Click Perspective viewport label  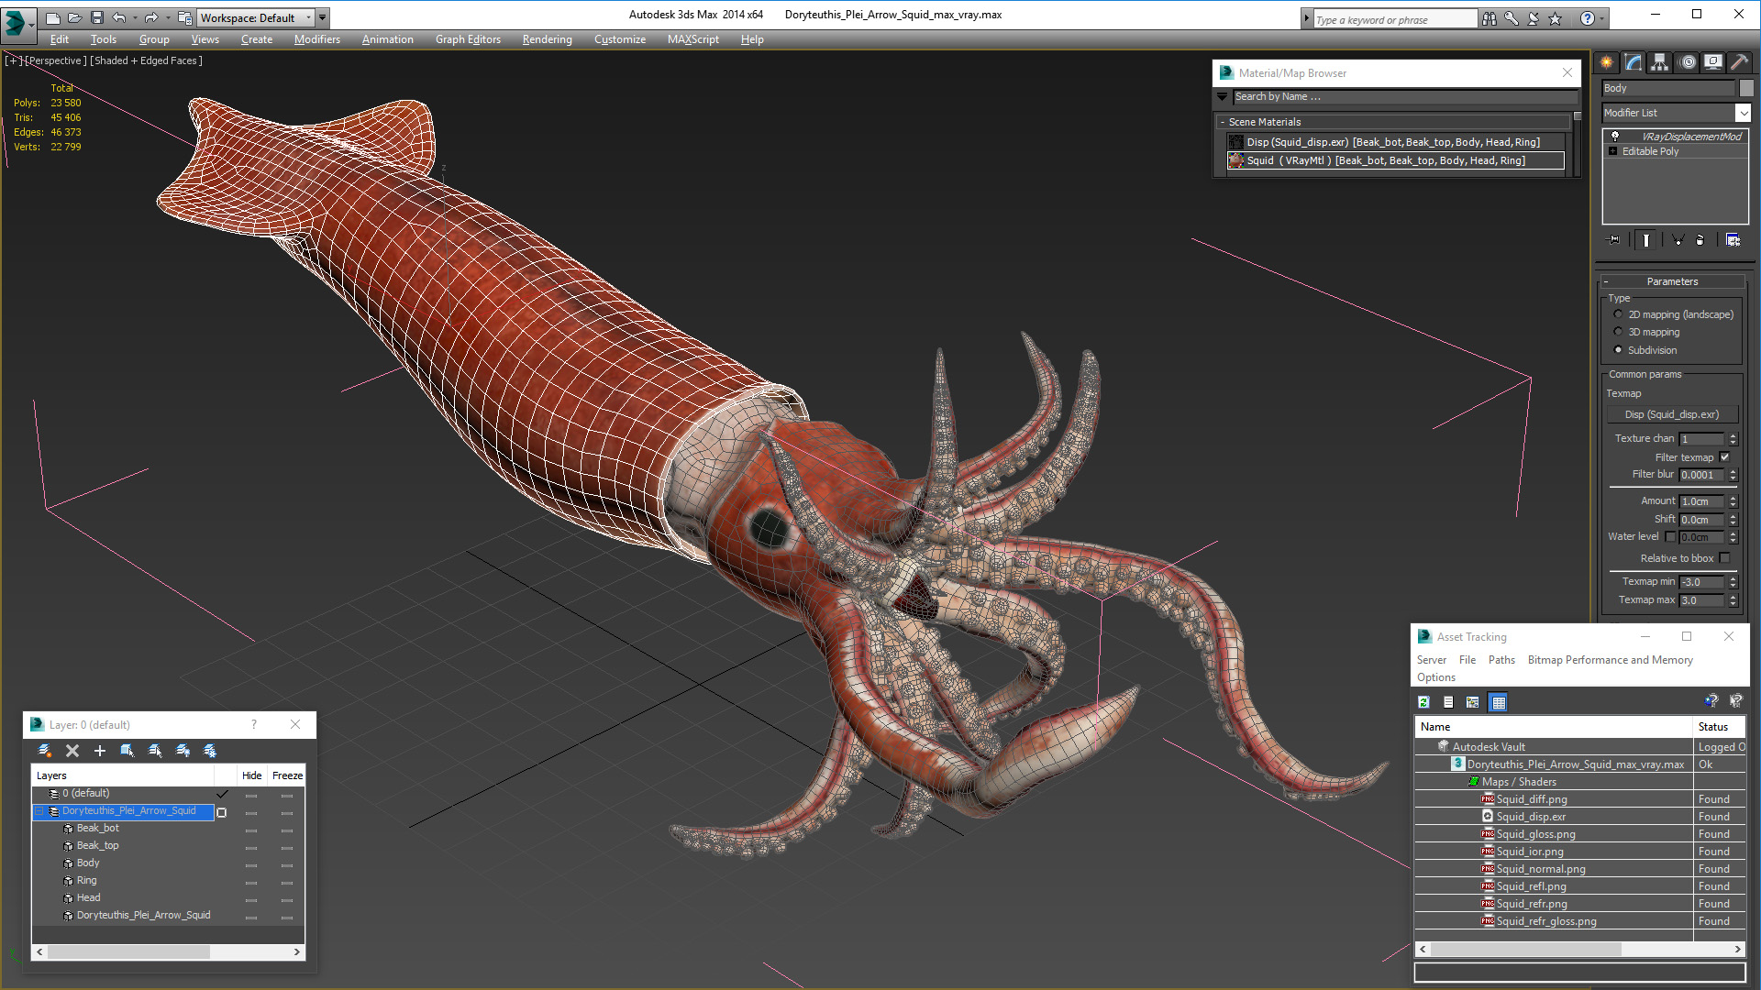click(x=56, y=60)
